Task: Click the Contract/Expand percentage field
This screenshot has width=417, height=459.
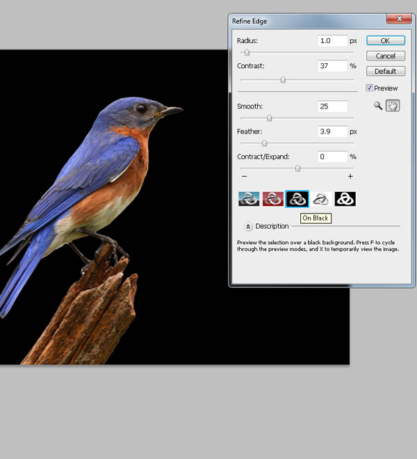Action: click(x=332, y=156)
